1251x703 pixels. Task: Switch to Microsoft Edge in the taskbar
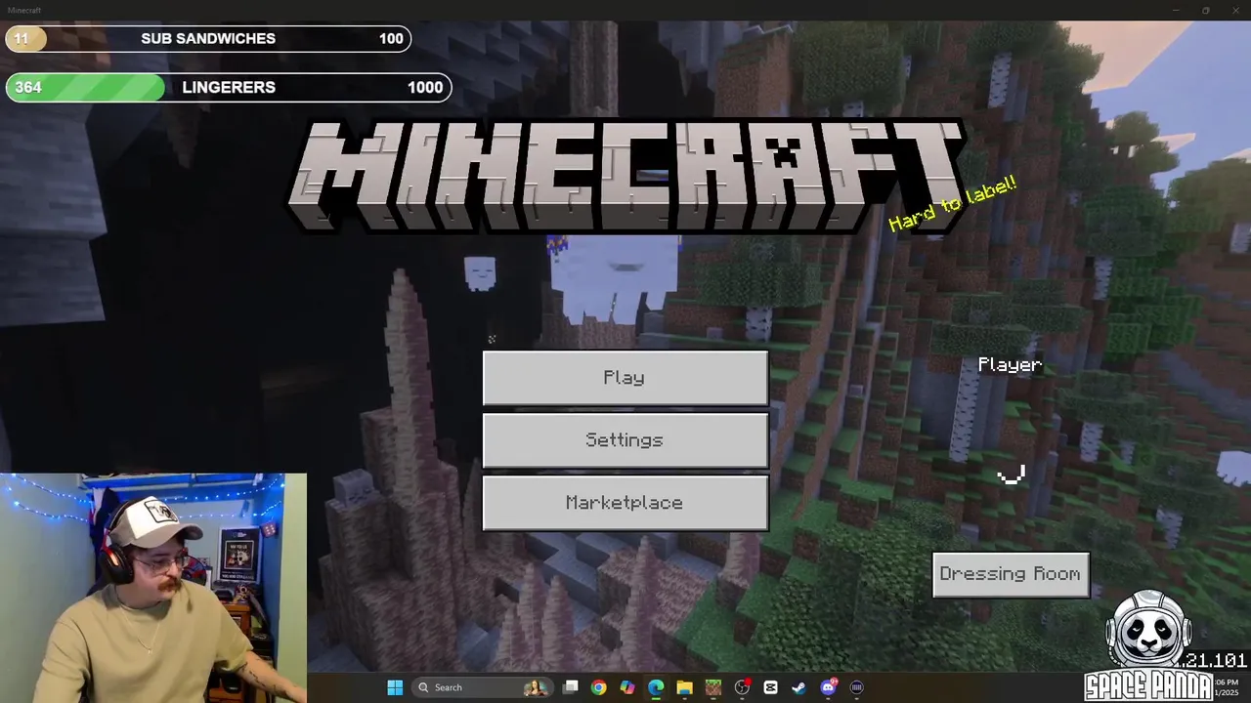tap(656, 687)
